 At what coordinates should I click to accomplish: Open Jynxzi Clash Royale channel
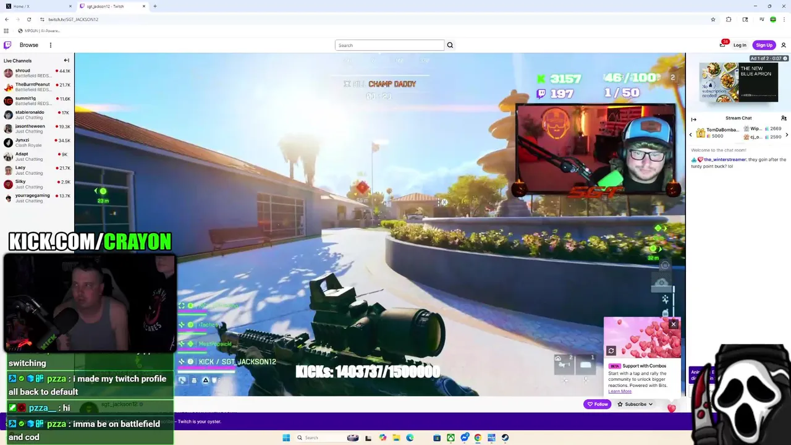(37, 143)
